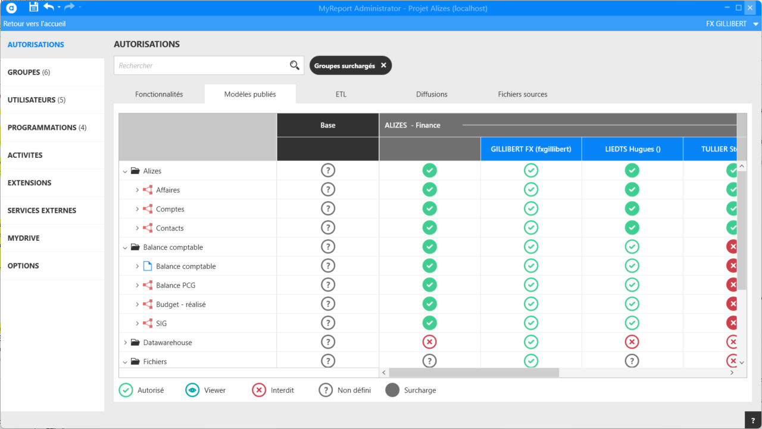Remove the Groupes surchargés filter chip
This screenshot has width=762, height=429.
[383, 66]
